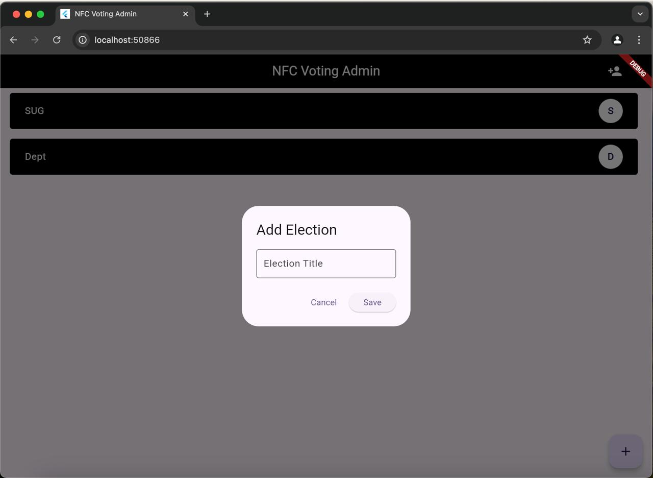653x478 pixels.
Task: Bookmark this page with the star icon
Action: 587,40
